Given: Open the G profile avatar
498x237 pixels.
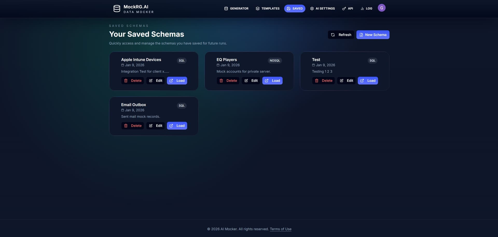Looking at the screenshot, I should tap(382, 8).
